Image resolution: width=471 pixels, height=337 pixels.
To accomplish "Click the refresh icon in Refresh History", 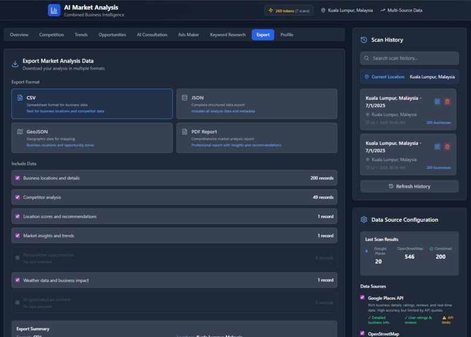I will tap(391, 186).
